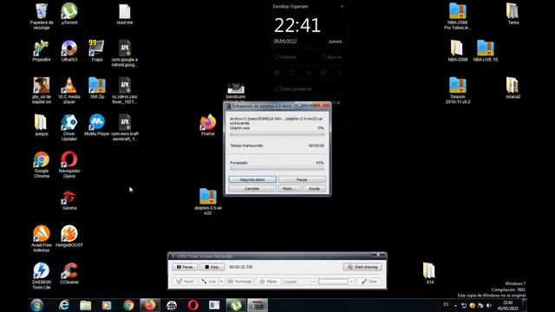Select the Ellipse drawing tool
The height and width of the screenshot is (312, 555).
coord(268,281)
